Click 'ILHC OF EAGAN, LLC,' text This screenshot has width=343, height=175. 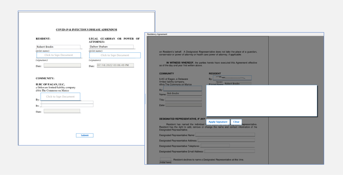pos(50,84)
